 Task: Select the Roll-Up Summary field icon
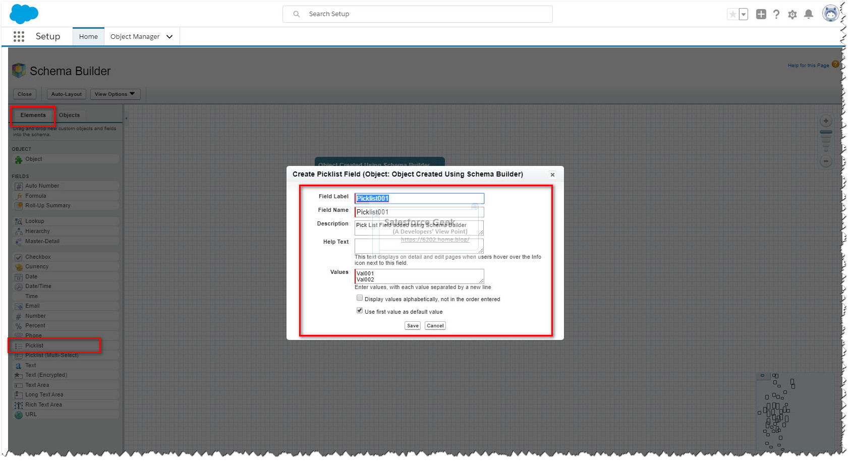click(x=19, y=206)
